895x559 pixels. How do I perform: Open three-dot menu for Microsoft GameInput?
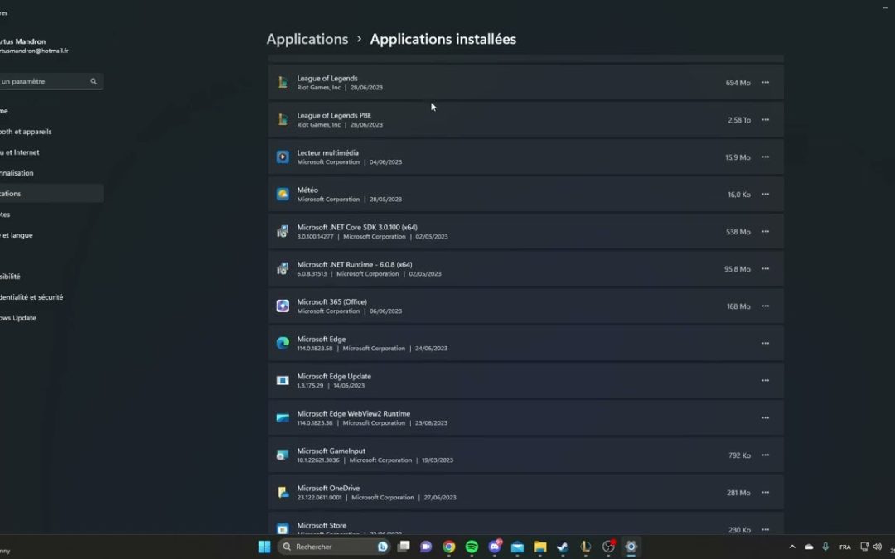tap(765, 455)
